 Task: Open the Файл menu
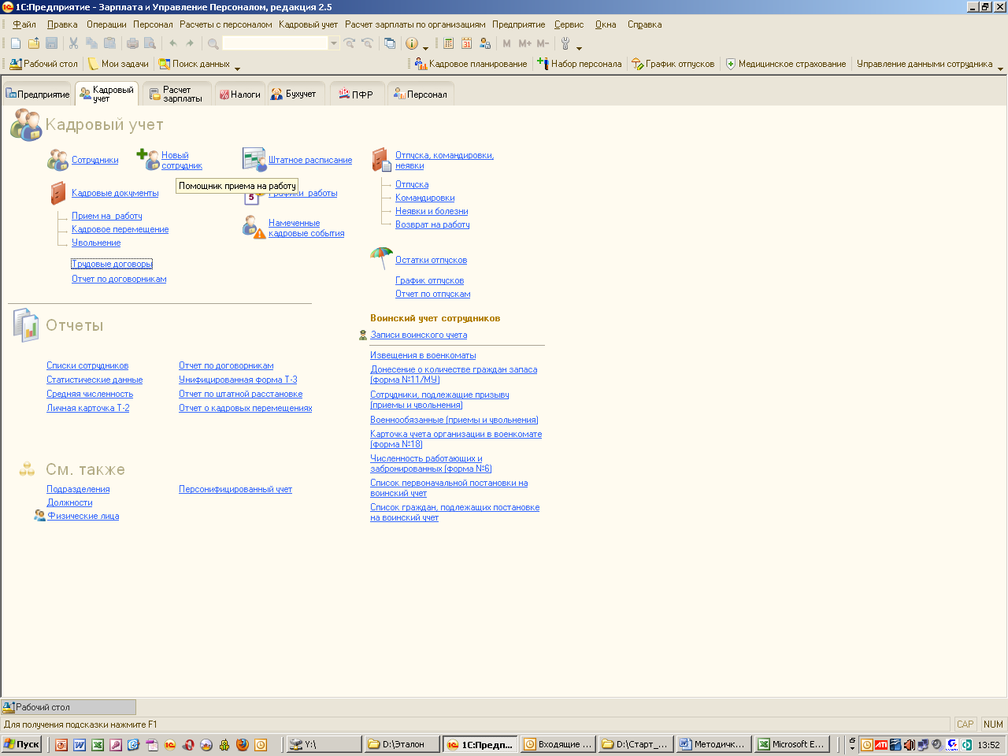[x=24, y=24]
